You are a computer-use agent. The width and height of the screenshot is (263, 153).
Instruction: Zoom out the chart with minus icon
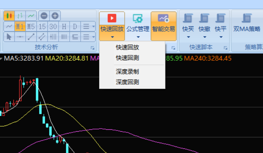coord(44,16)
